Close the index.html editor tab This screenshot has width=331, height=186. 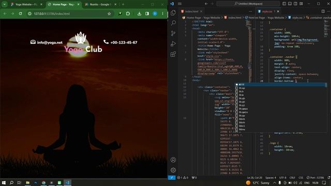(x=201, y=11)
